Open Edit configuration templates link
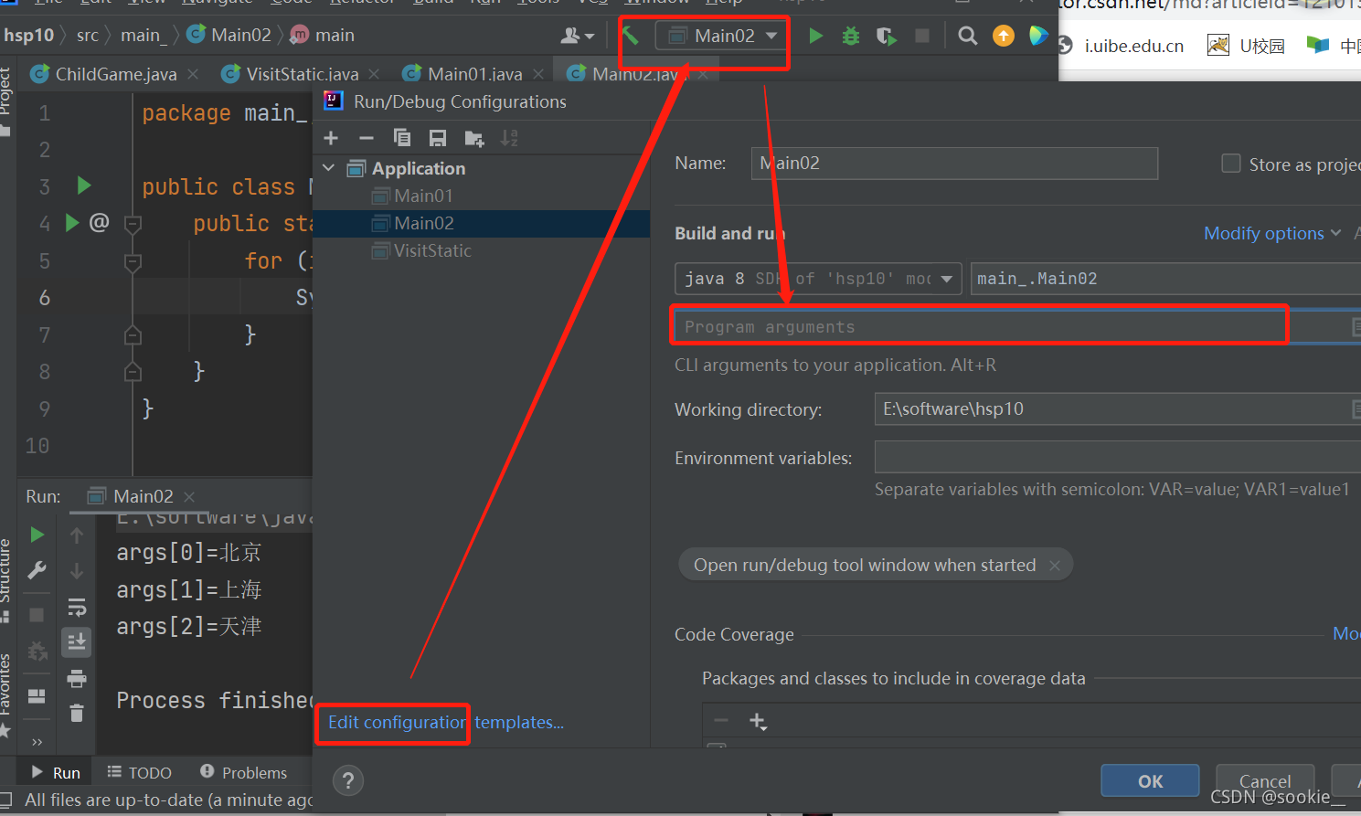Image resolution: width=1361 pixels, height=816 pixels. [x=446, y=722]
